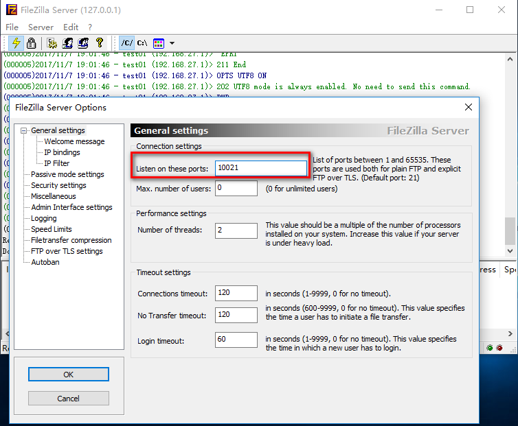Open the Server menu
Viewport: 518px width, 426px height.
[x=41, y=27]
